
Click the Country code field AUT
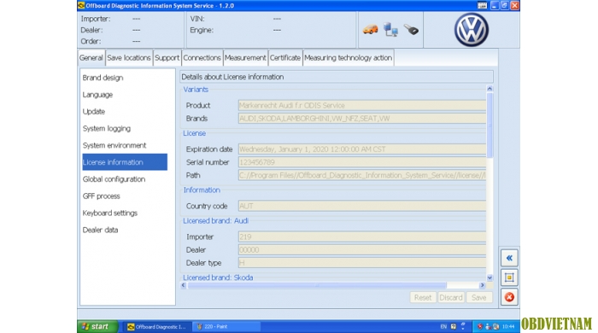point(362,206)
